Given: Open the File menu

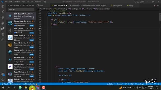Looking at the screenshot, I should point(6,2).
